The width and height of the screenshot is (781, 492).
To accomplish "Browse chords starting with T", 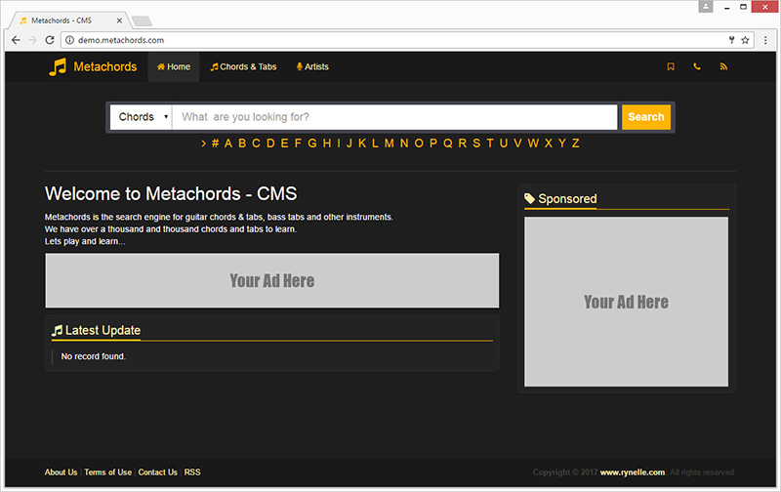I will 490,143.
